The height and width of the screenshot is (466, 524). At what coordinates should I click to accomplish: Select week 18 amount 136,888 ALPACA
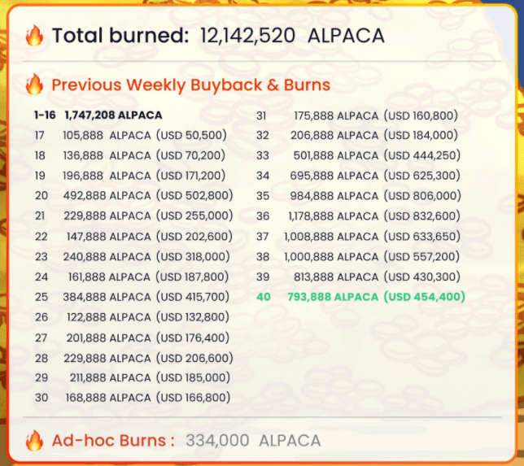tap(107, 155)
